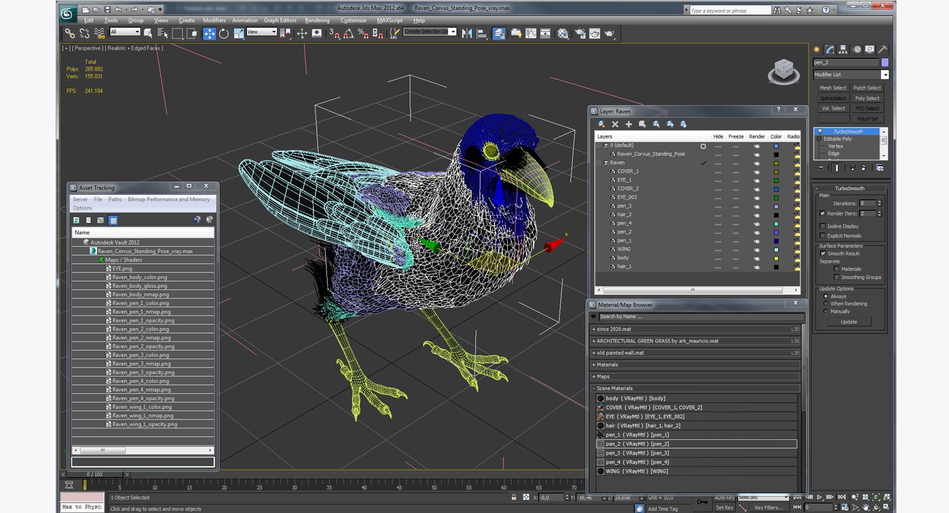The height and width of the screenshot is (513, 949).
Task: Open the Modifiers menu
Action: point(214,21)
